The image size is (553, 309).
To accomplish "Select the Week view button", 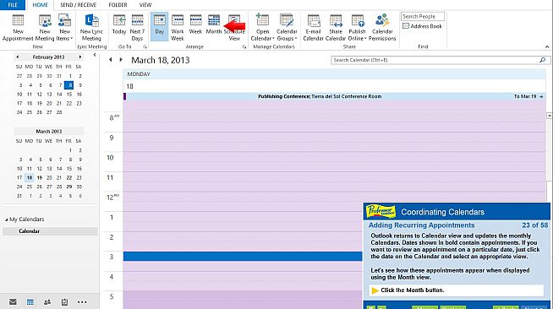I will (195, 24).
